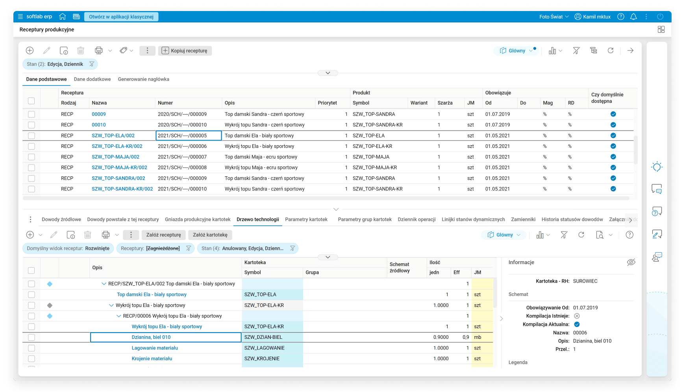The width and height of the screenshot is (685, 392).
Task: Hide the Informacje panel with eye icon
Action: (x=631, y=263)
